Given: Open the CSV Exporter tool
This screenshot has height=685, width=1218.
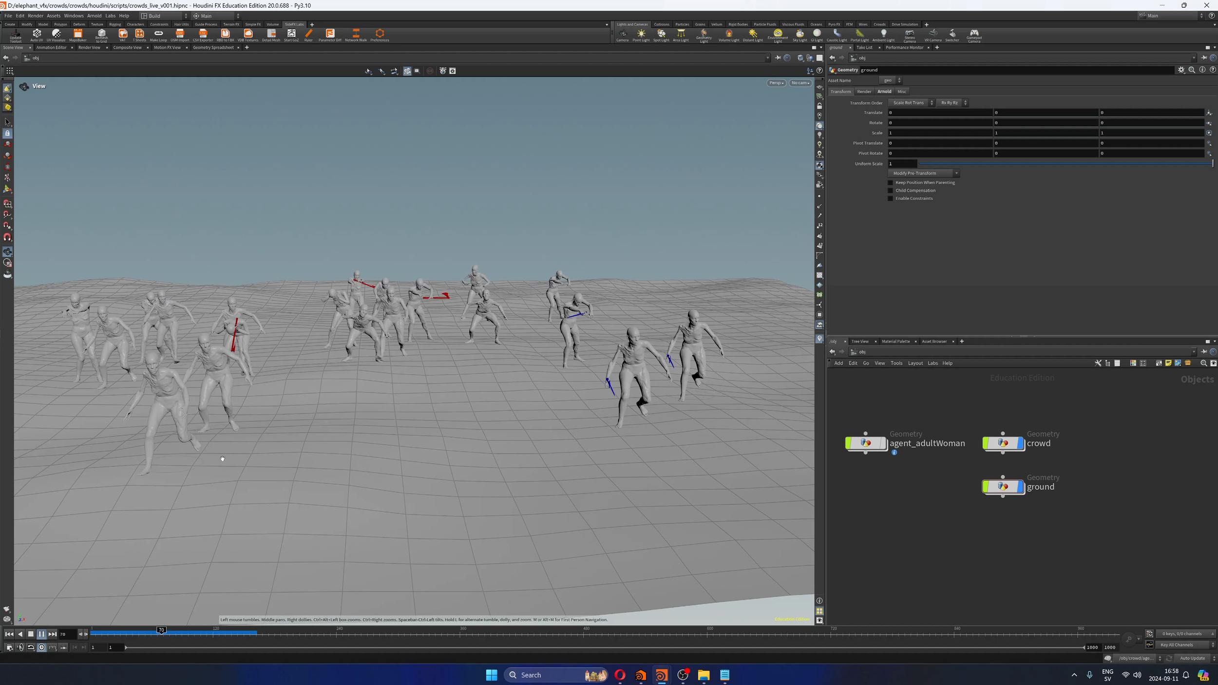Looking at the screenshot, I should [203, 34].
